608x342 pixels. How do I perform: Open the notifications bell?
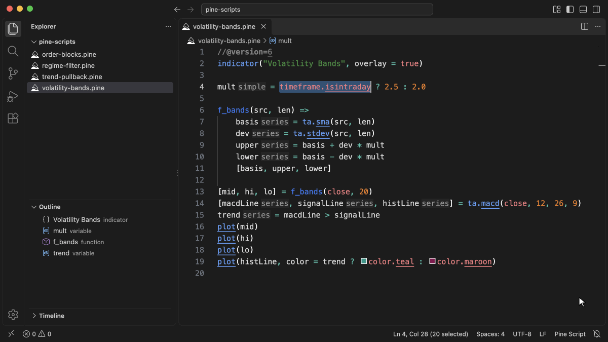[597, 334]
